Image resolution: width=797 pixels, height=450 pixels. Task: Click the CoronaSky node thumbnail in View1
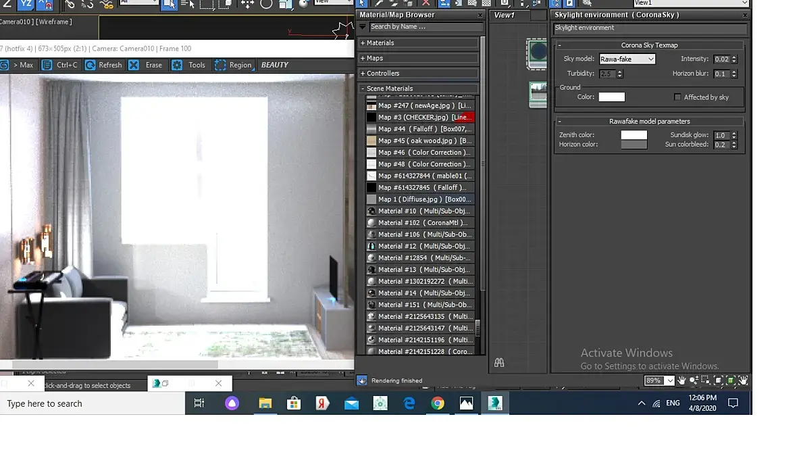point(537,53)
